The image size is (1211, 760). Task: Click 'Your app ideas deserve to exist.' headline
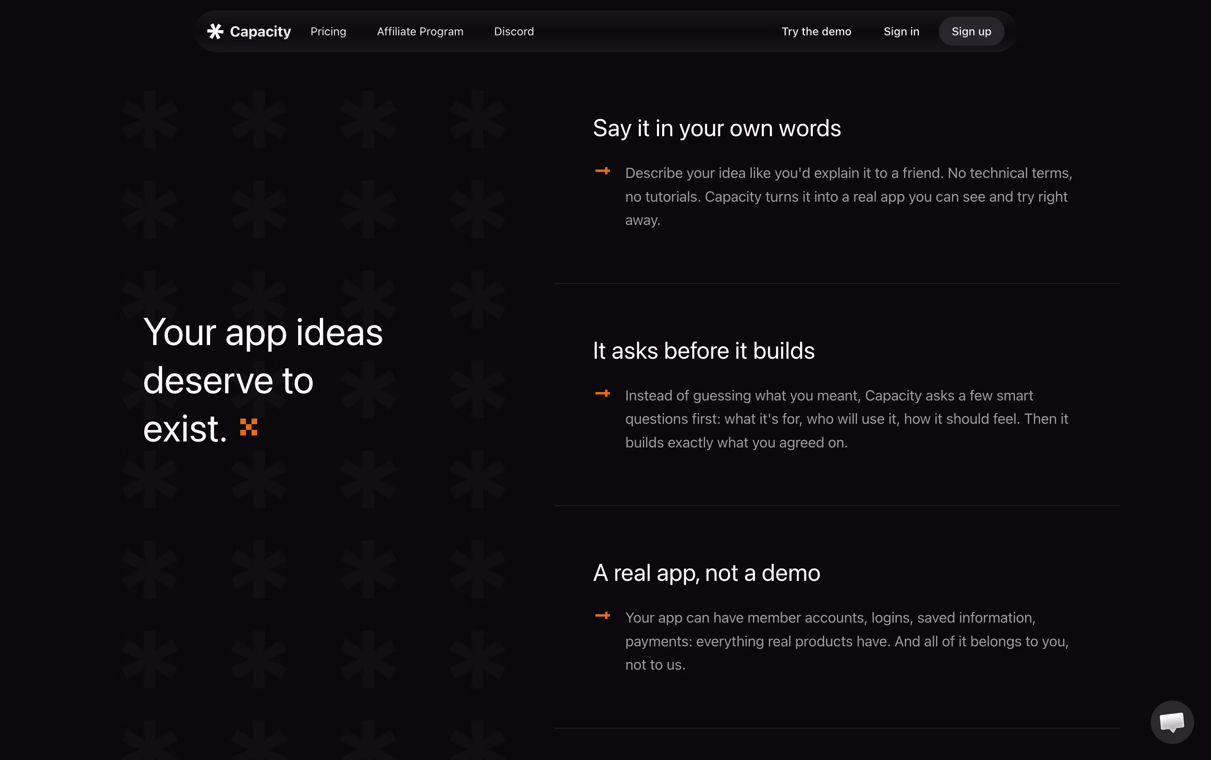[263, 380]
